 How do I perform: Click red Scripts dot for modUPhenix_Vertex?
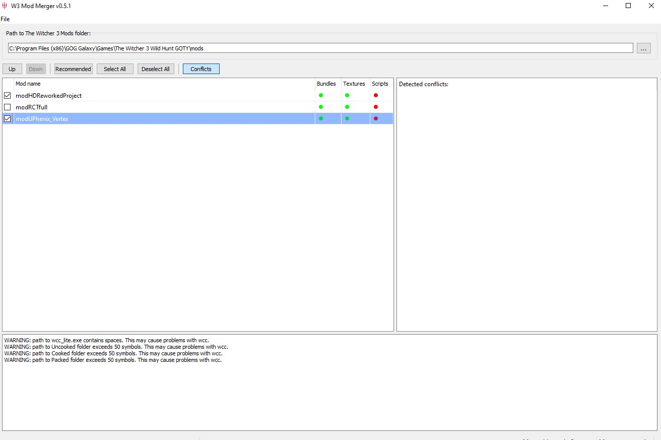click(x=376, y=118)
